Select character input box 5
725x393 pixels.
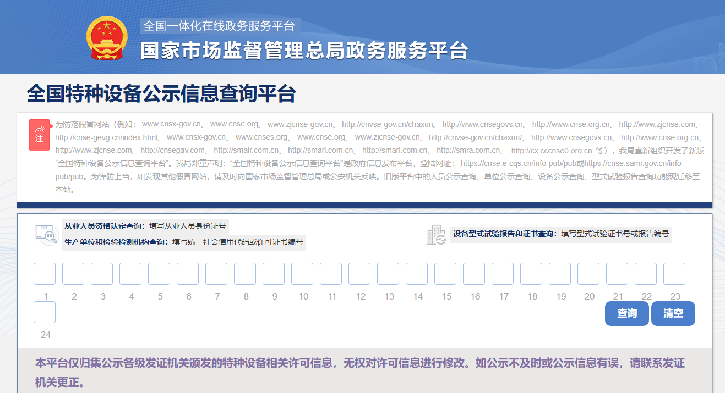pos(159,274)
